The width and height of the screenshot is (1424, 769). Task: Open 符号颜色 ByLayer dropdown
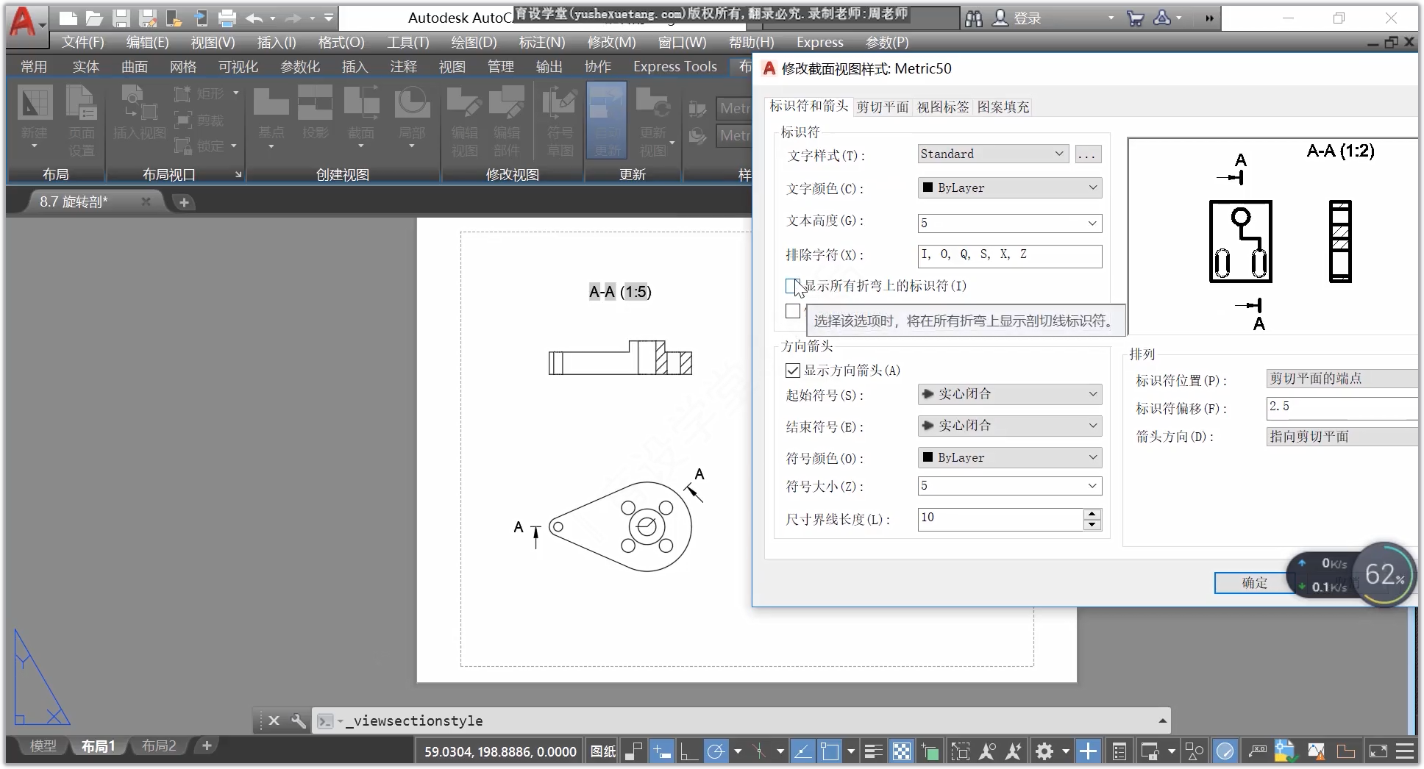pyautogui.click(x=1010, y=457)
